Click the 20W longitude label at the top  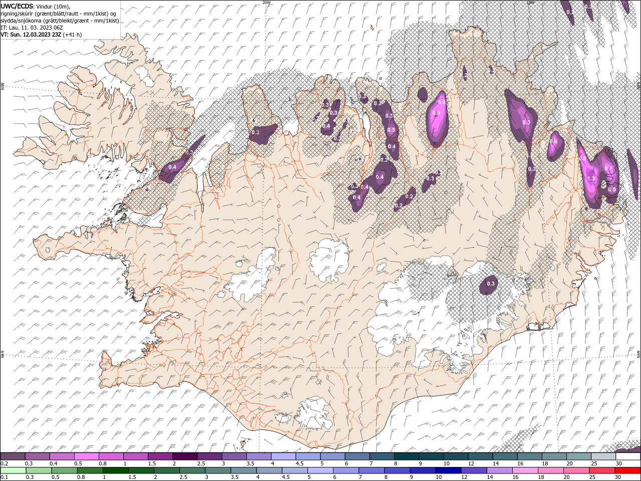tap(266, 3)
